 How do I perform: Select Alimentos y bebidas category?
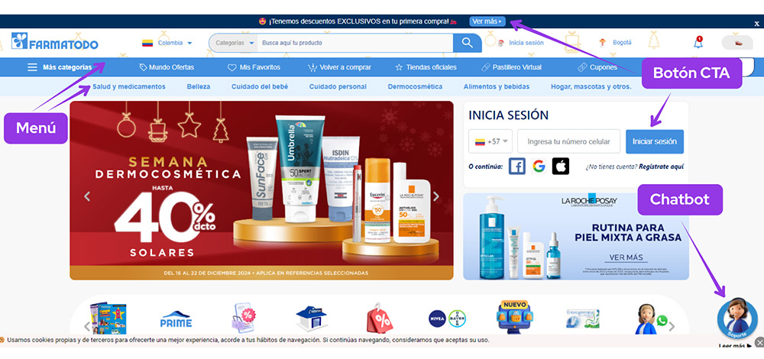(497, 87)
